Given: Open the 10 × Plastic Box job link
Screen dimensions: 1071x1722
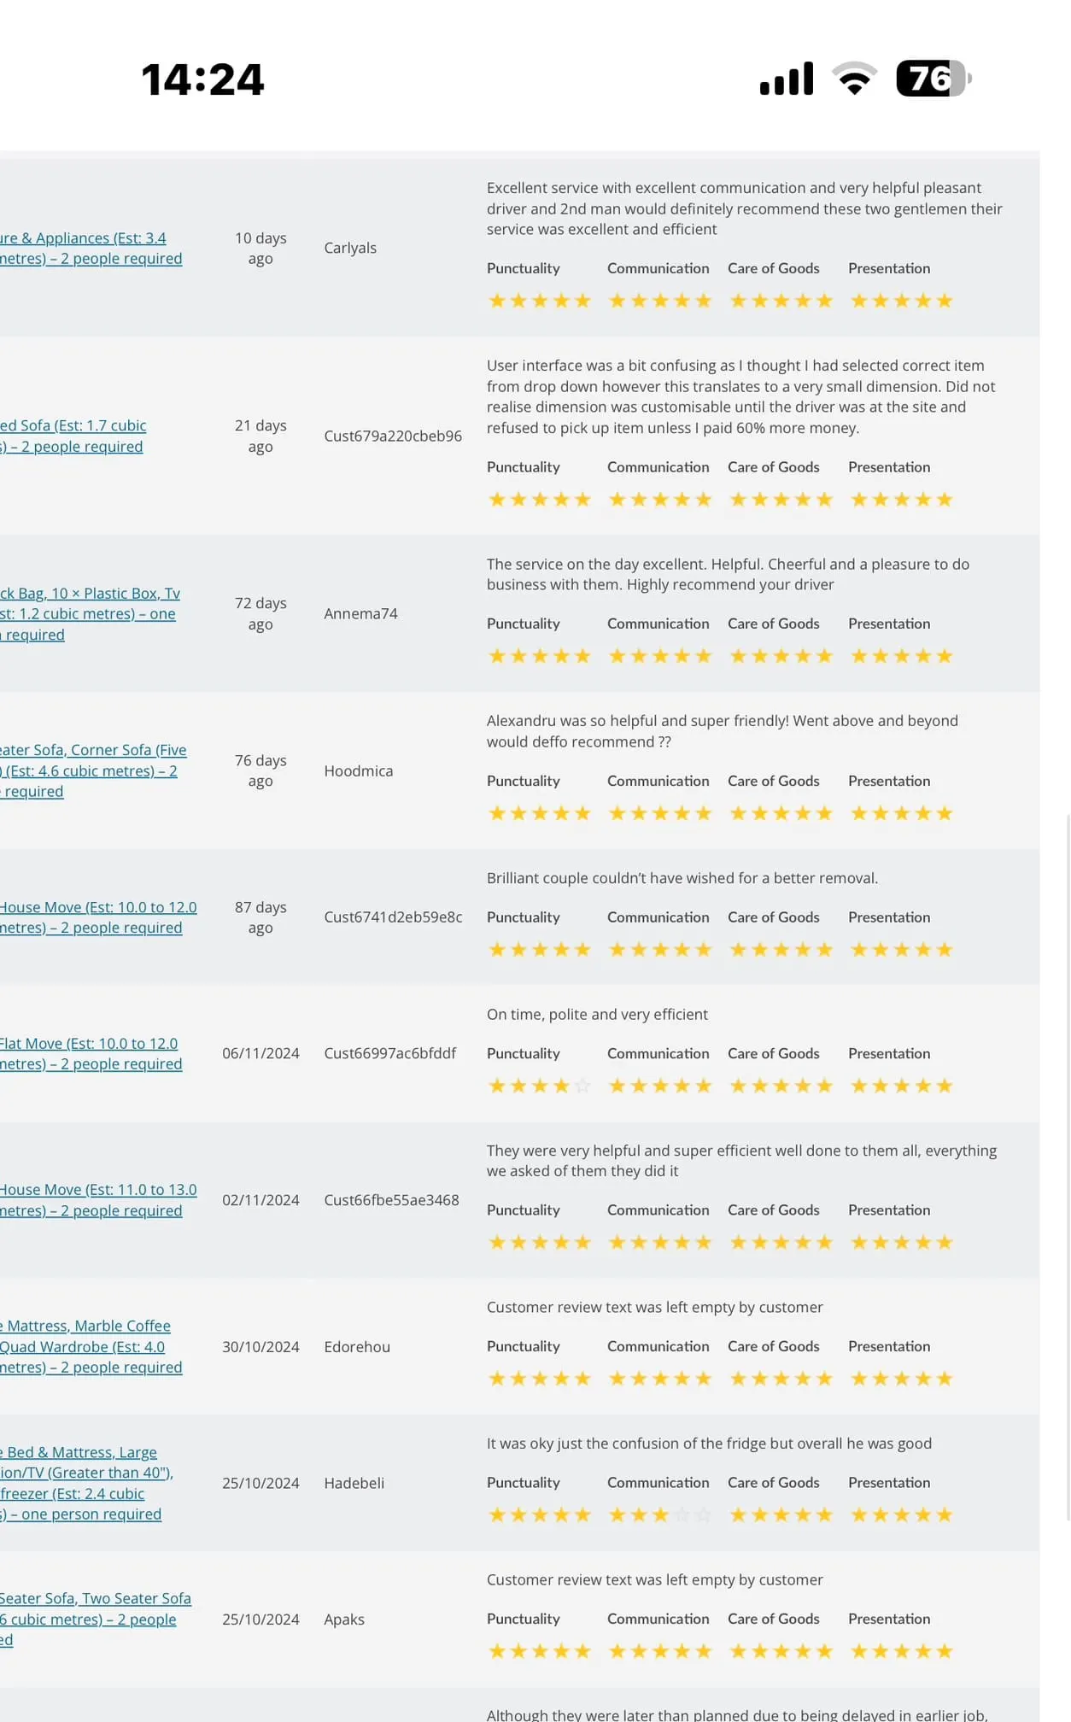Looking at the screenshot, I should (x=91, y=614).
